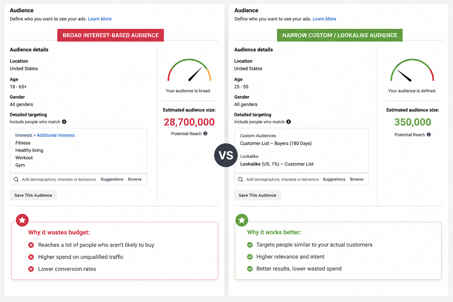Image resolution: width=453 pixels, height=302 pixels.
Task: Click green check beside Higher relevance and intent
Action: tap(250, 257)
